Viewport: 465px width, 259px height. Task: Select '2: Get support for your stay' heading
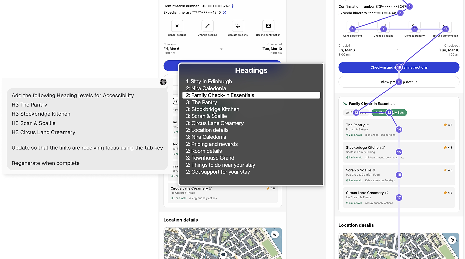coord(218,172)
